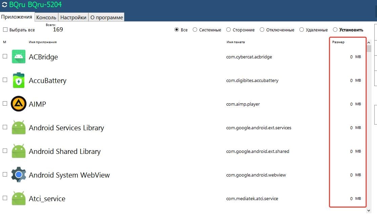Image resolution: width=377 pixels, height=215 pixels.
Task: Click the 'Android System WebView' name
Action: [x=69, y=175]
